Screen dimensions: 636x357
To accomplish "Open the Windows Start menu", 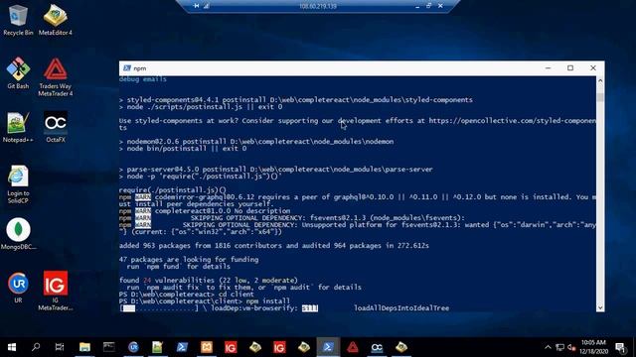I will (x=11, y=347).
